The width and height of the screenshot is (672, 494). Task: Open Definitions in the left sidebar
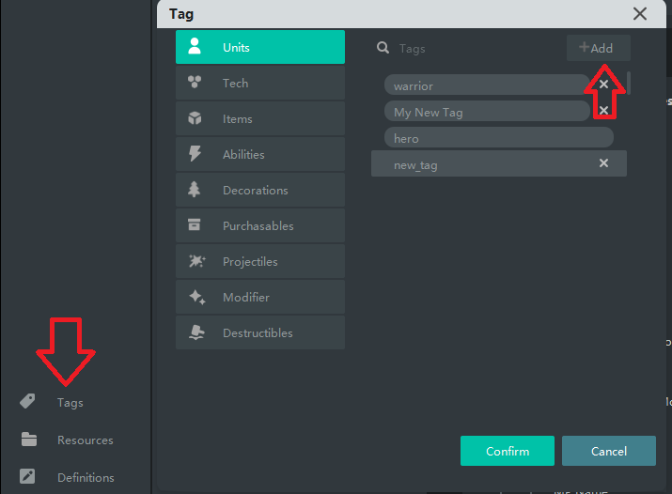[x=86, y=477]
